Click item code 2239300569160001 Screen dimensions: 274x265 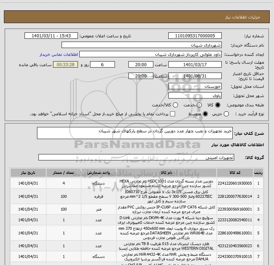[x=235, y=209]
